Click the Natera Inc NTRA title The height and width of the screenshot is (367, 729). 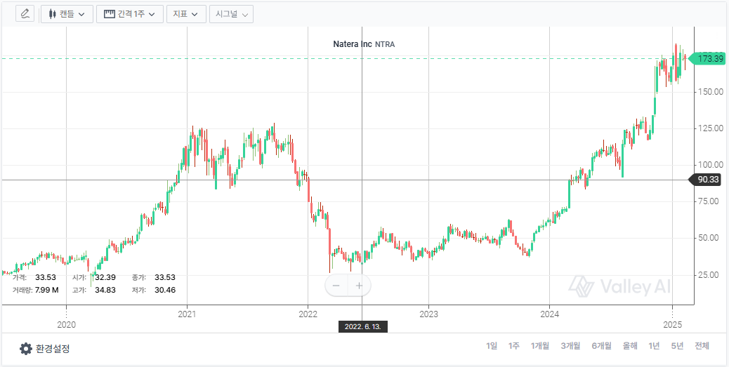point(364,44)
